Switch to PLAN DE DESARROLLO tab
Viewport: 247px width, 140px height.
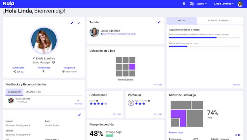220,21
